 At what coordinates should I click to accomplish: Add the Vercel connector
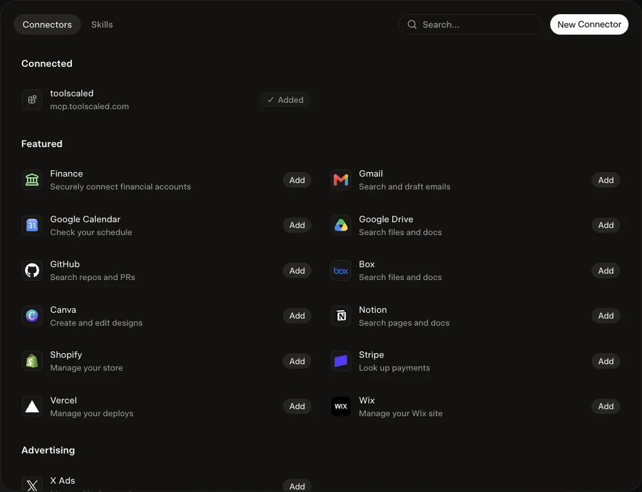[x=297, y=406]
